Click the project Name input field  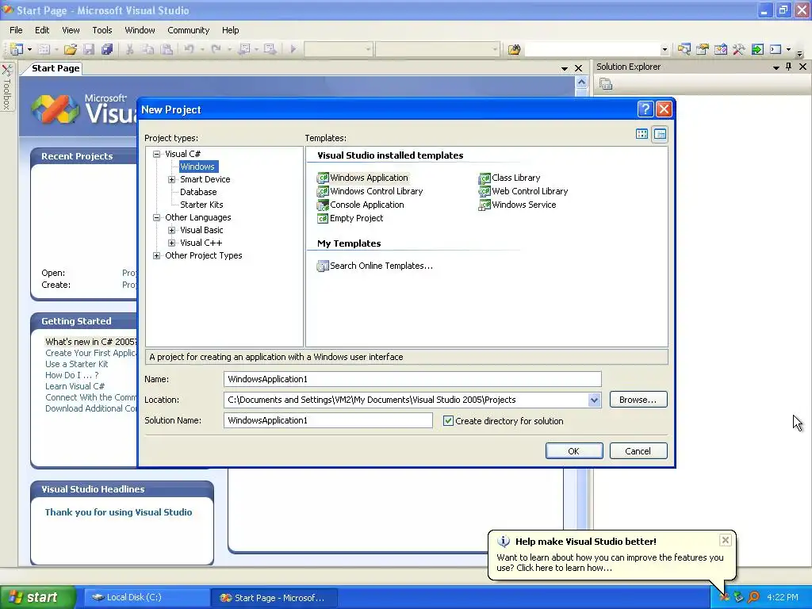[412, 379]
